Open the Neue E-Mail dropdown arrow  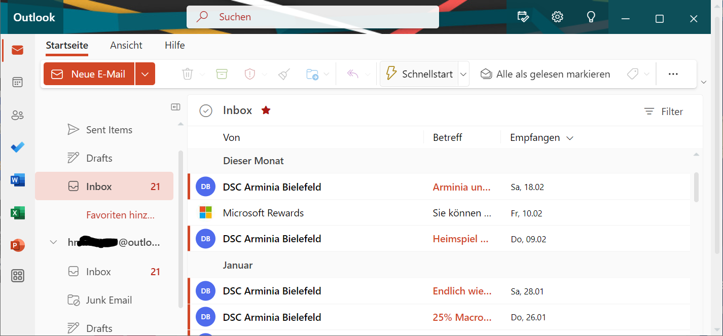145,74
